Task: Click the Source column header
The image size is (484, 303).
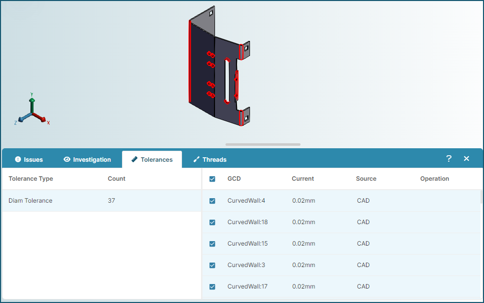Action: coord(366,179)
